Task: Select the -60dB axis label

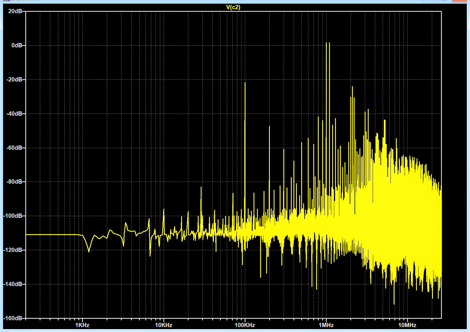Action: (x=14, y=148)
